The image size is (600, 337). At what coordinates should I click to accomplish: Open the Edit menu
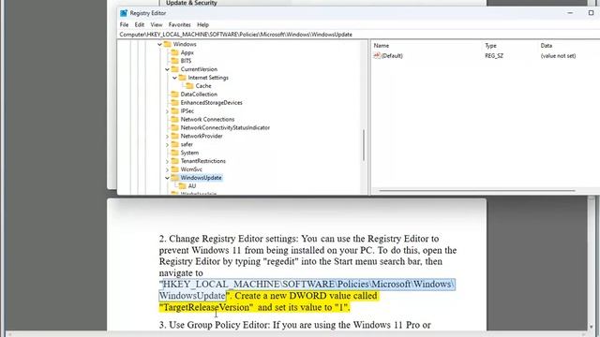pos(140,24)
